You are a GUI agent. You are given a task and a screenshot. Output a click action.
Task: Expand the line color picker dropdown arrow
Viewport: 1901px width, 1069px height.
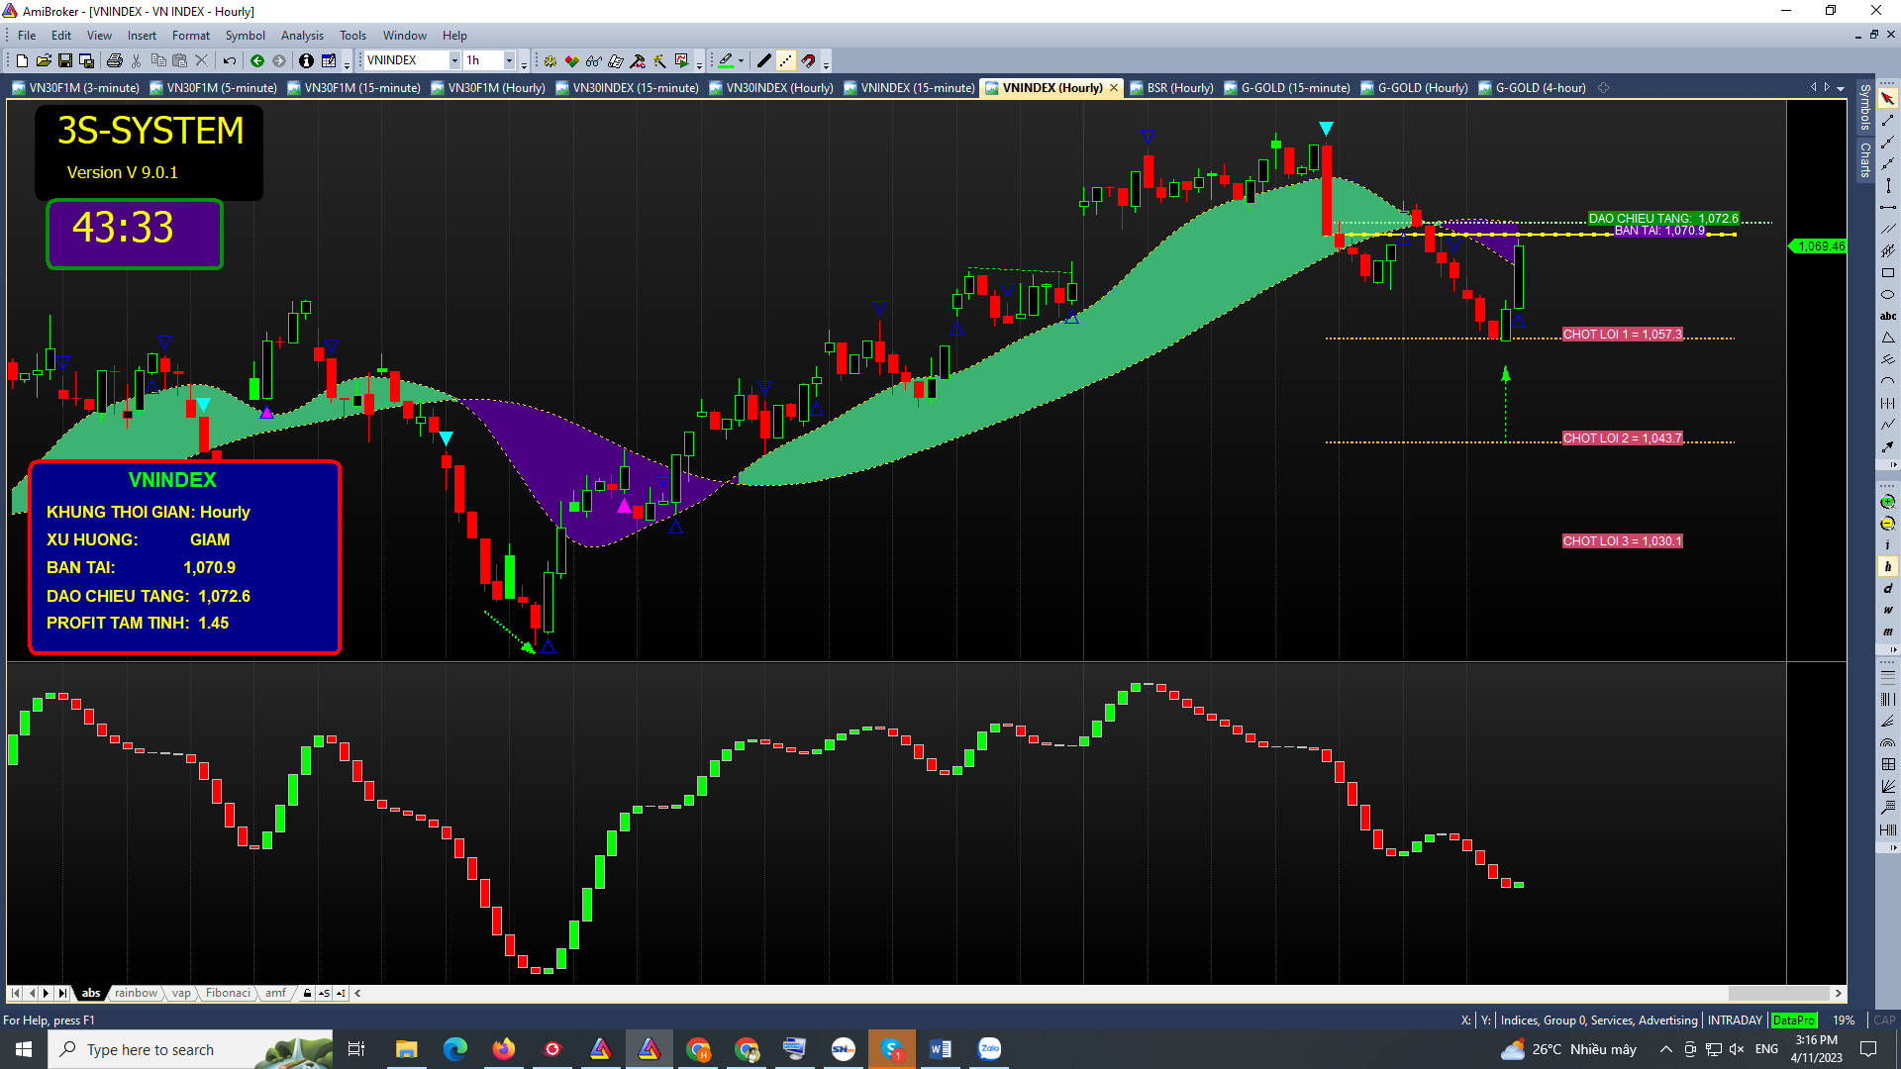(x=741, y=61)
